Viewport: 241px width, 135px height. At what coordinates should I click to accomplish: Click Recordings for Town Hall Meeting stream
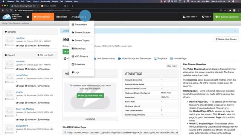(44, 120)
